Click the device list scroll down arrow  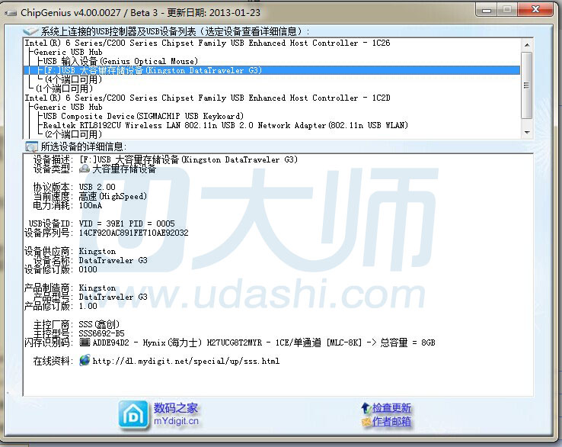[x=527, y=133]
